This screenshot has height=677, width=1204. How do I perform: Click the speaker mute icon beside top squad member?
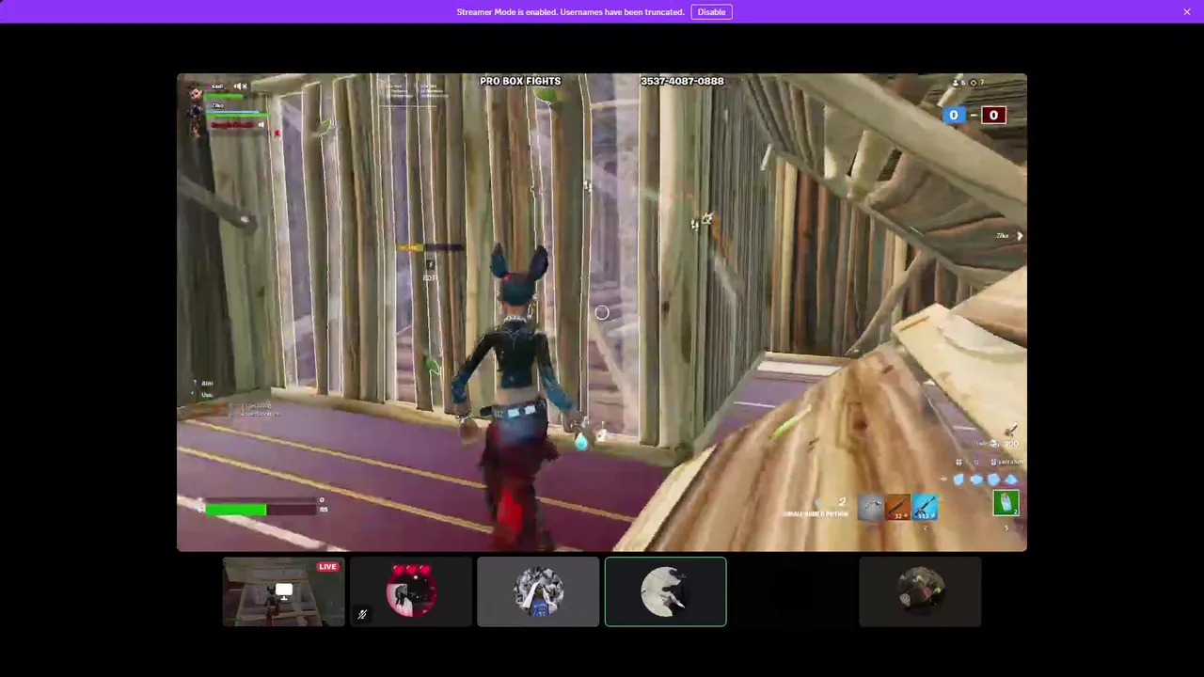click(x=241, y=87)
